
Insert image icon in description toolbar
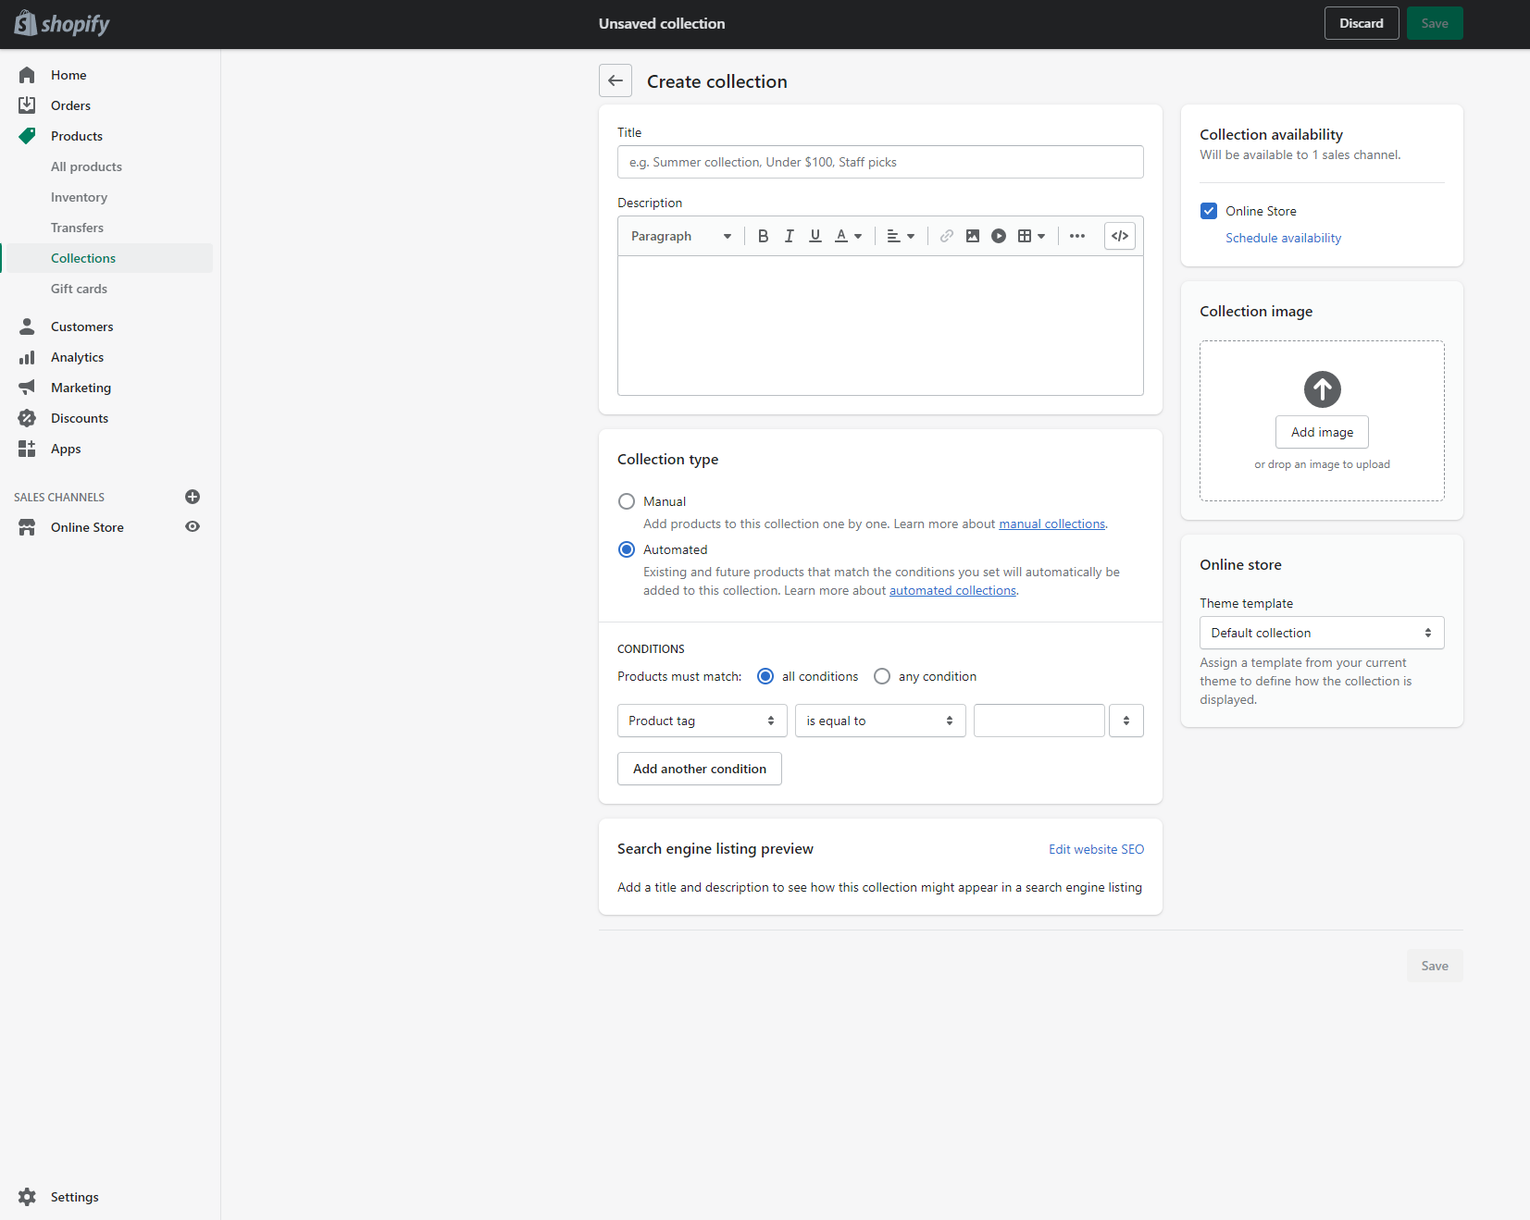coord(972,236)
